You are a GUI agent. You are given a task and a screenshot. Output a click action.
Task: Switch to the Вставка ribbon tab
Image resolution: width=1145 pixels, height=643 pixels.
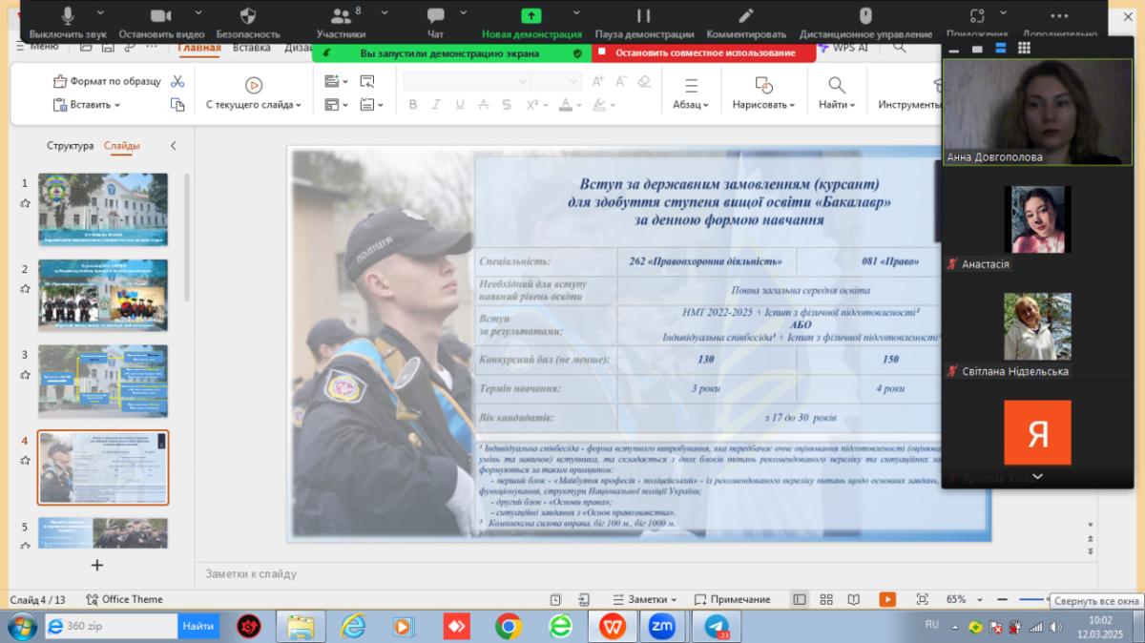[x=251, y=48]
